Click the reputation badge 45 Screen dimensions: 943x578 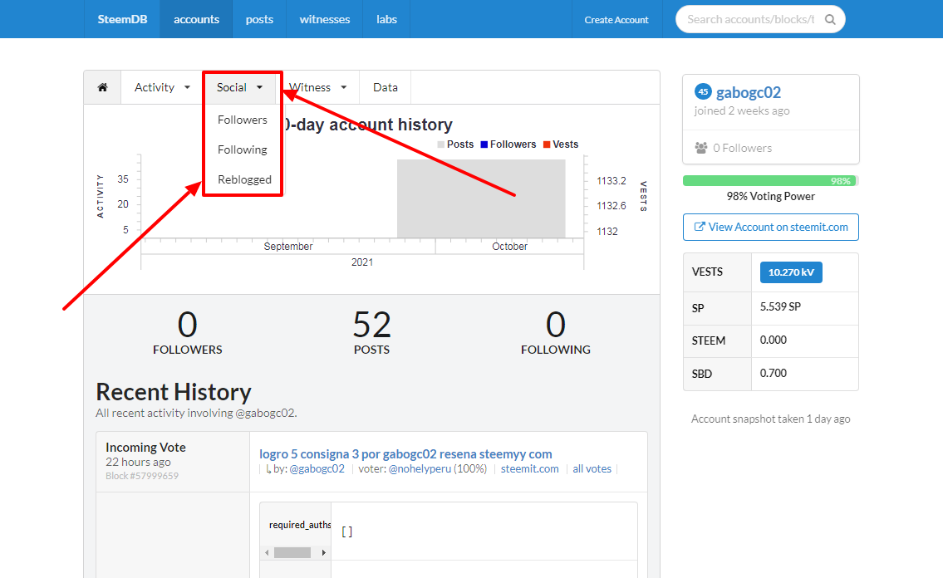coord(703,92)
